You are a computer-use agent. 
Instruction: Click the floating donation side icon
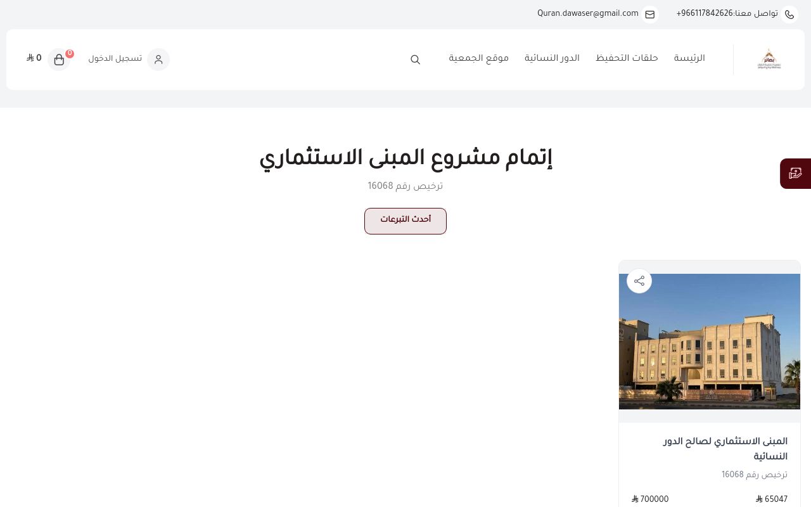tap(796, 174)
